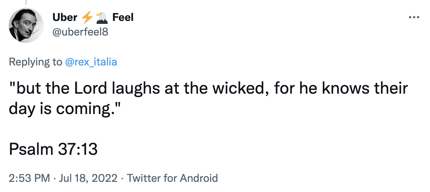Click "Uber" in the display name
The height and width of the screenshot is (192, 430).
pos(65,18)
